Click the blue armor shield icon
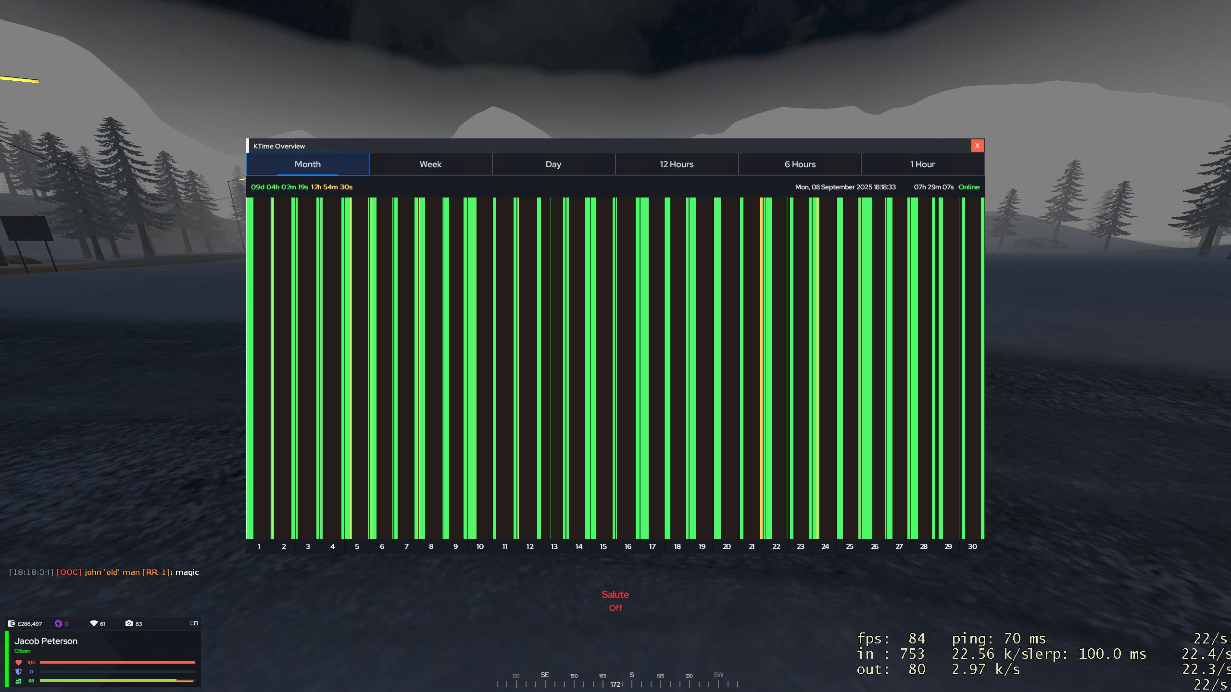Screen dimensions: 1231x692 click(19, 671)
